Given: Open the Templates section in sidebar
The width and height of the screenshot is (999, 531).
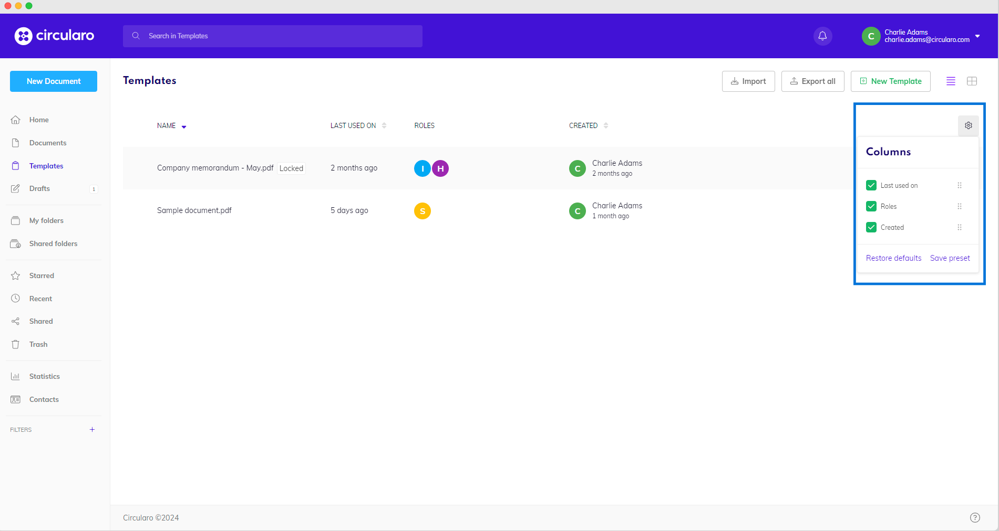Looking at the screenshot, I should point(46,166).
